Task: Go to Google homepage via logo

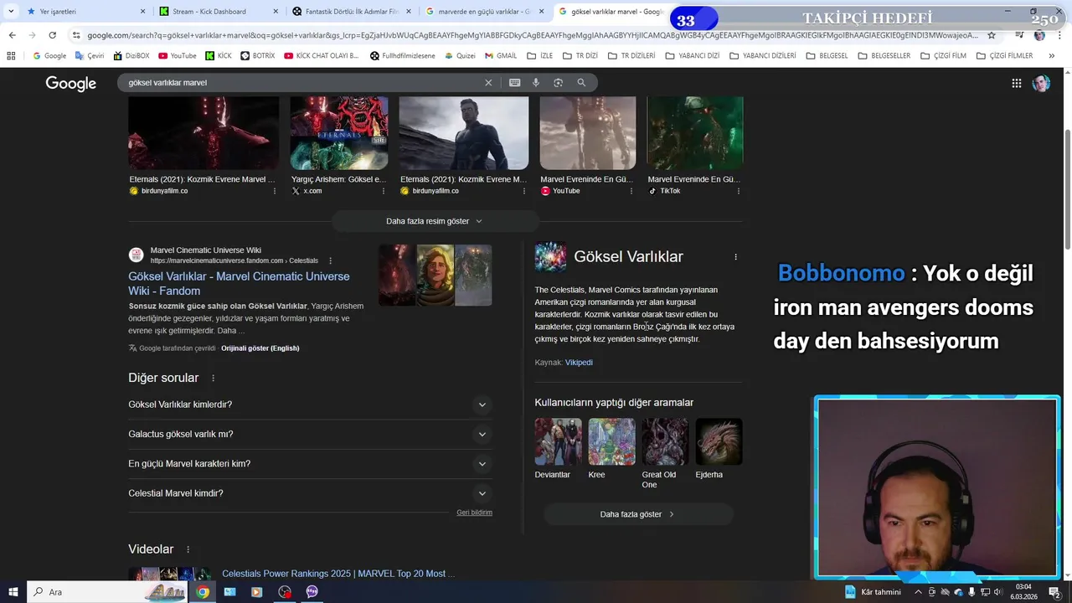Action: 71,83
